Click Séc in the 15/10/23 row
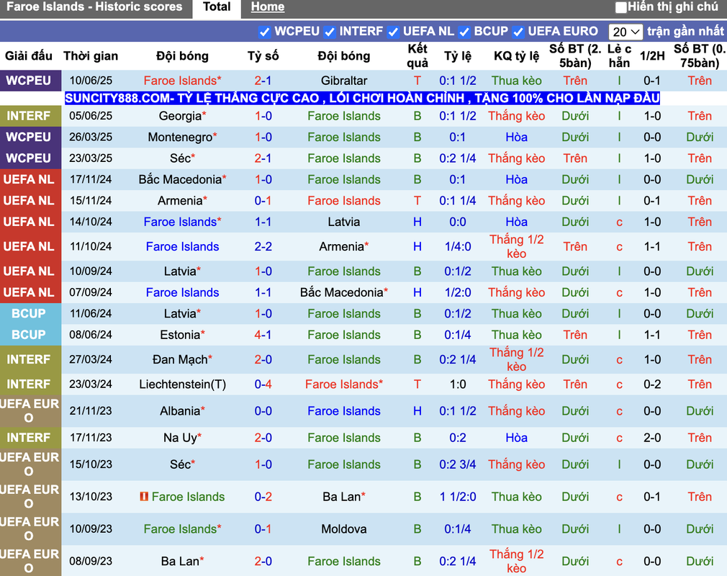This screenshot has width=727, height=576. [x=182, y=464]
